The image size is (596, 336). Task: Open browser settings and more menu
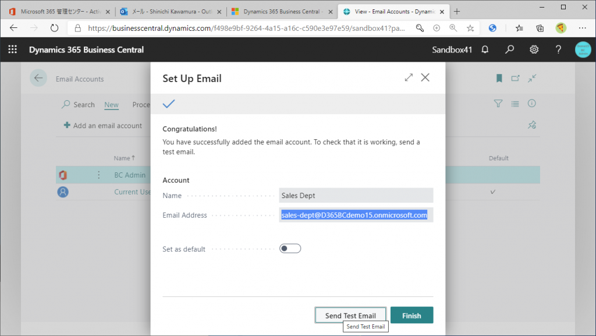582,28
